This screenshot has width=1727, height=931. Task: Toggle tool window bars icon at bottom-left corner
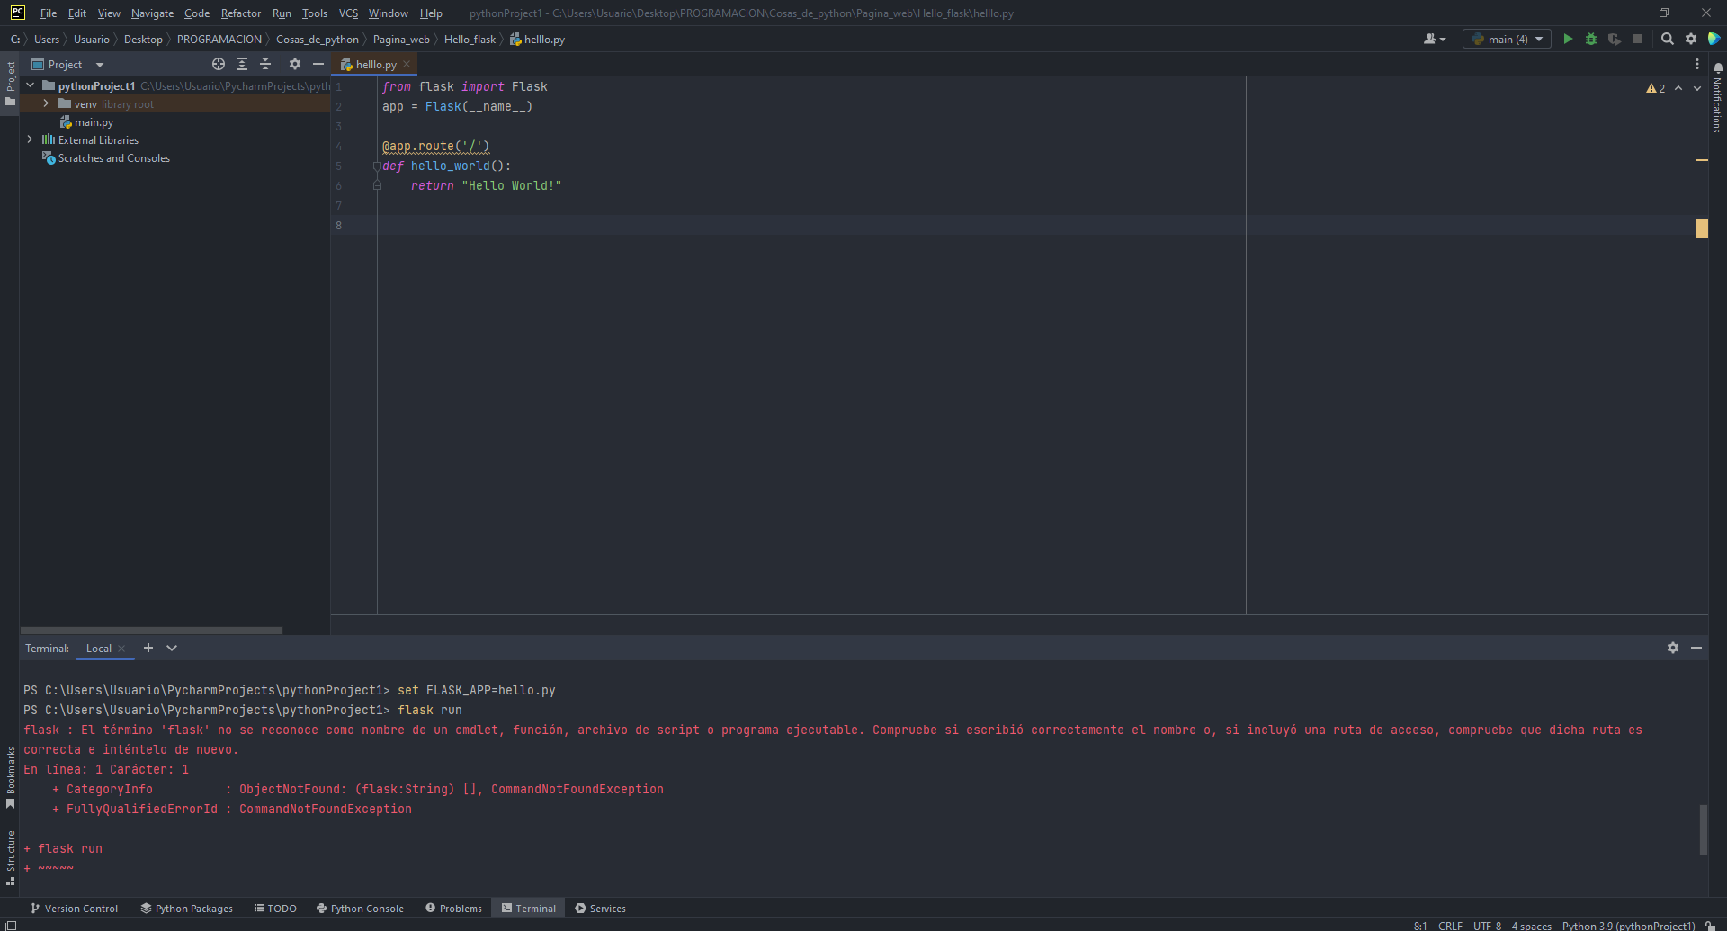pos(11,926)
